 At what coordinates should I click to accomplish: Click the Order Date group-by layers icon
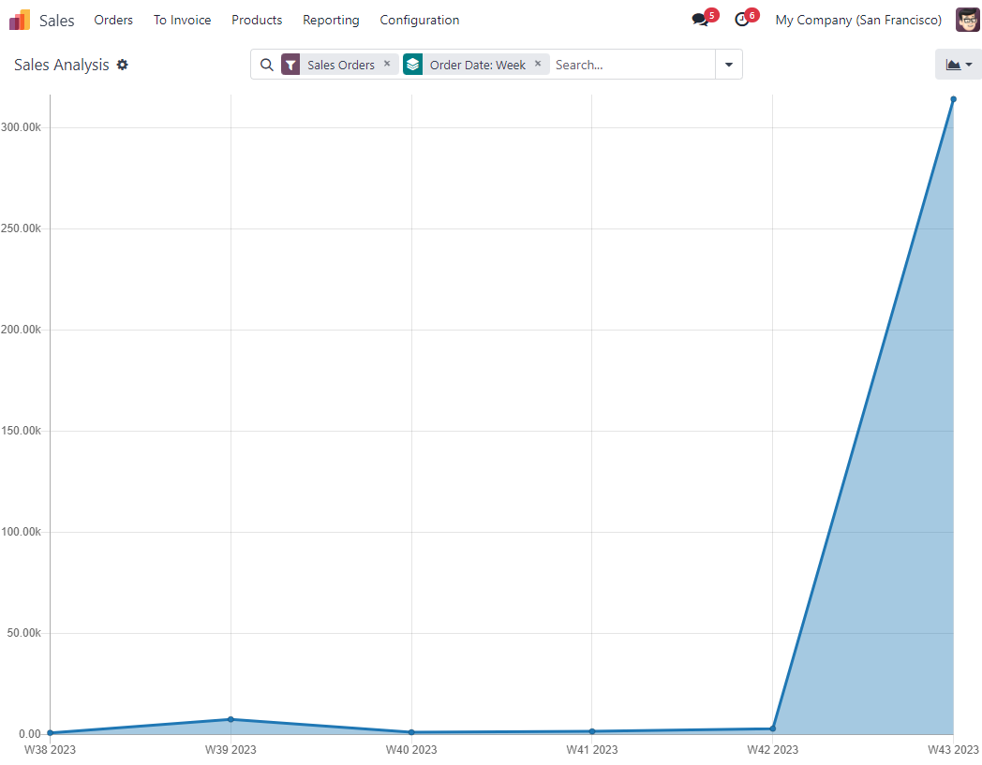(x=413, y=65)
